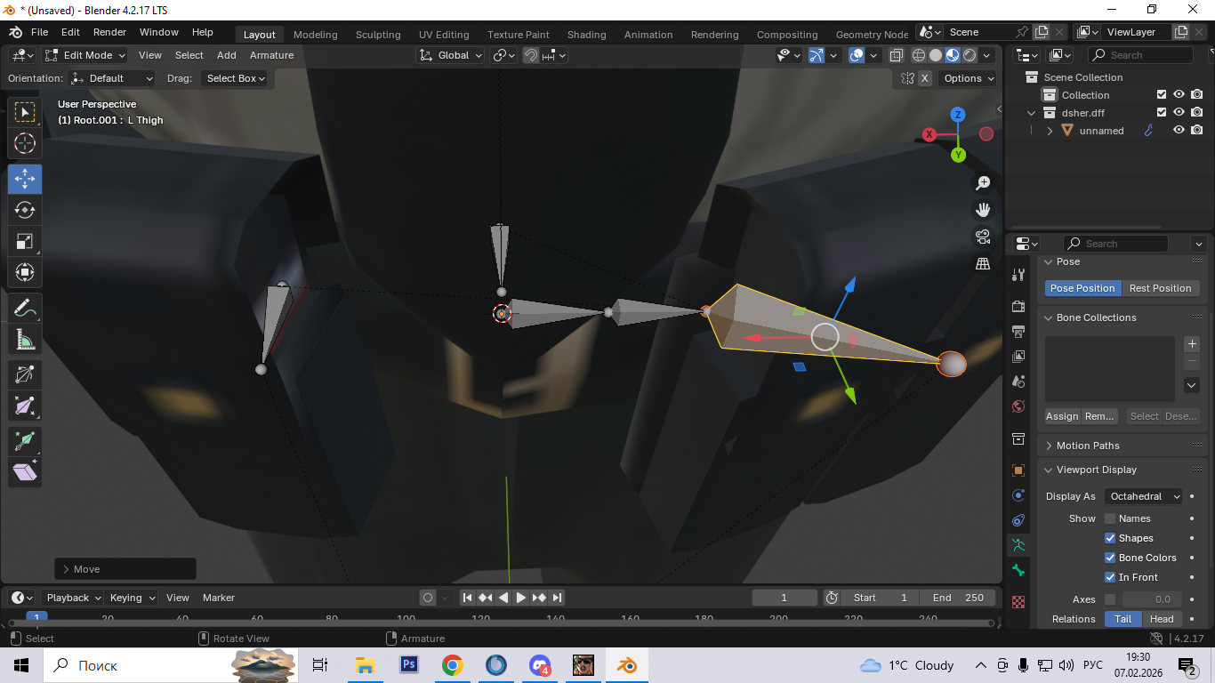The width and height of the screenshot is (1215, 683).
Task: Open the Armature menu
Action: (271, 55)
